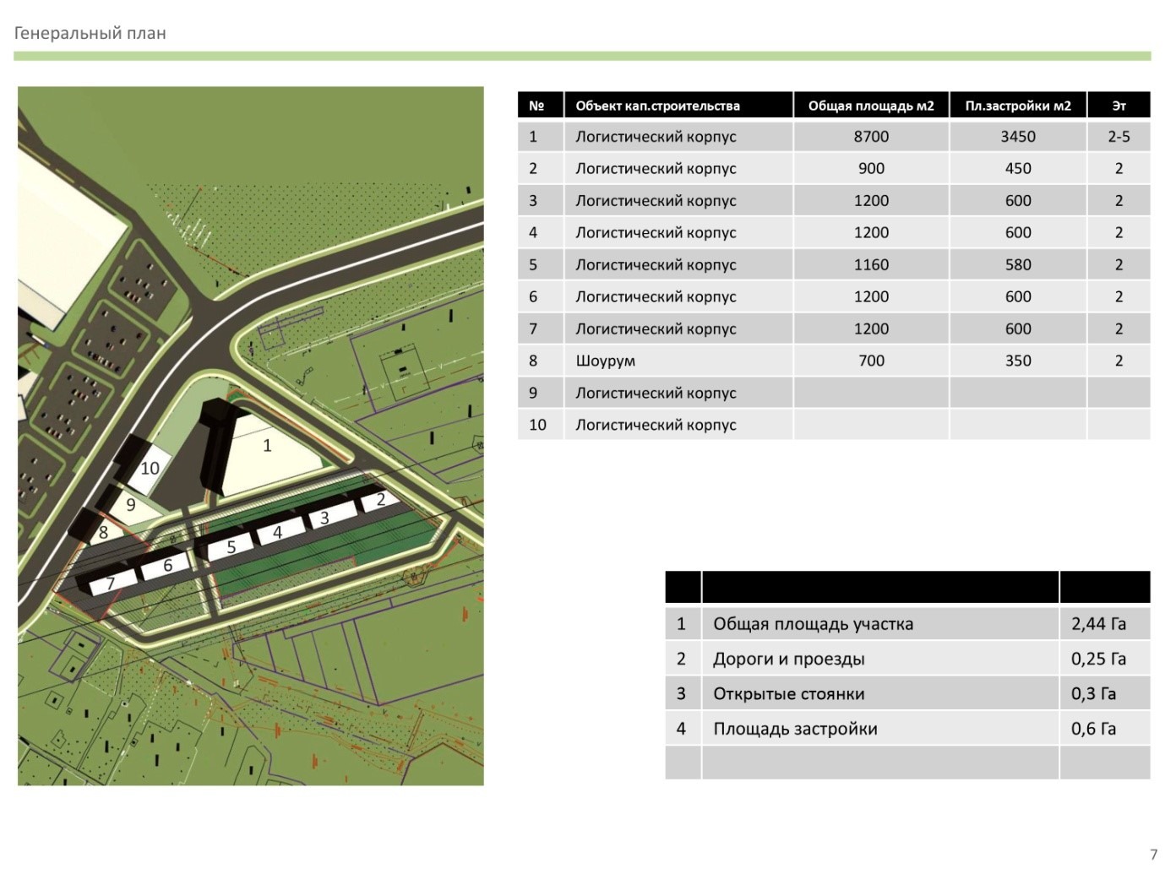Image resolution: width=1165 pixels, height=874 pixels.
Task: Click building label '9' on the site plan
Action: coord(130,504)
